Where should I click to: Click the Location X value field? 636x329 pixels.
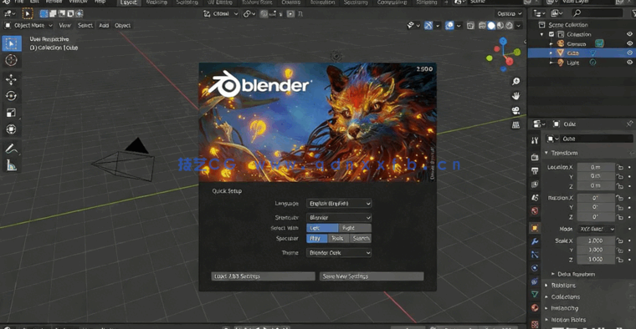[x=596, y=167]
